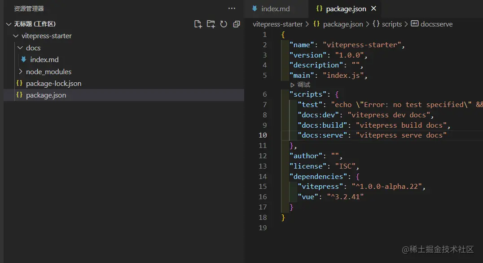Click the "version" key on line 3

(308, 55)
